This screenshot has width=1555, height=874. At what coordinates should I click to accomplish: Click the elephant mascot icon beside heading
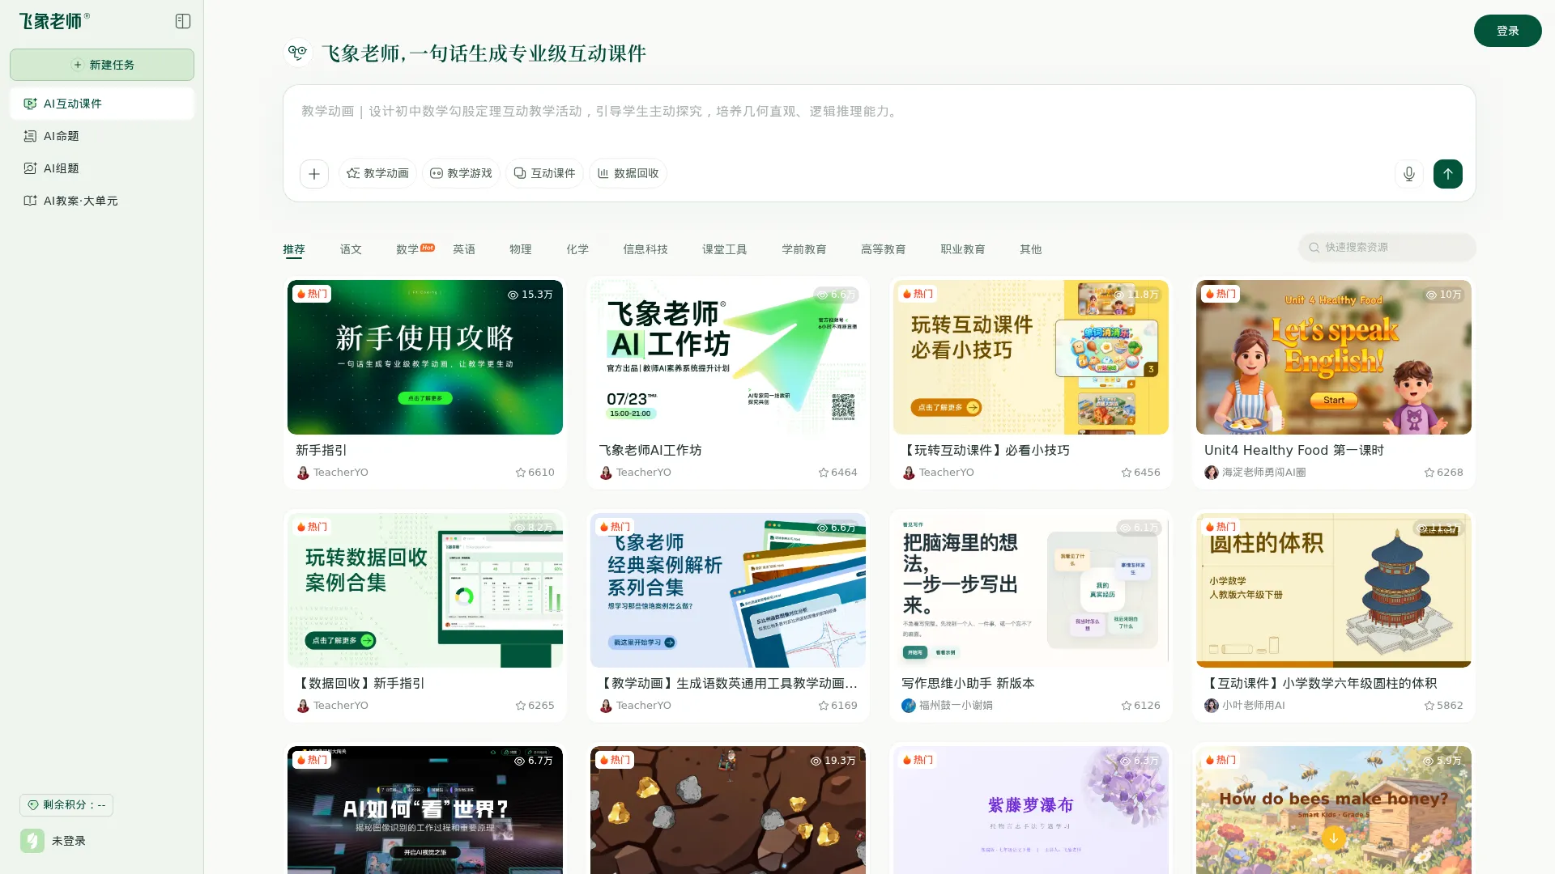pyautogui.click(x=297, y=53)
